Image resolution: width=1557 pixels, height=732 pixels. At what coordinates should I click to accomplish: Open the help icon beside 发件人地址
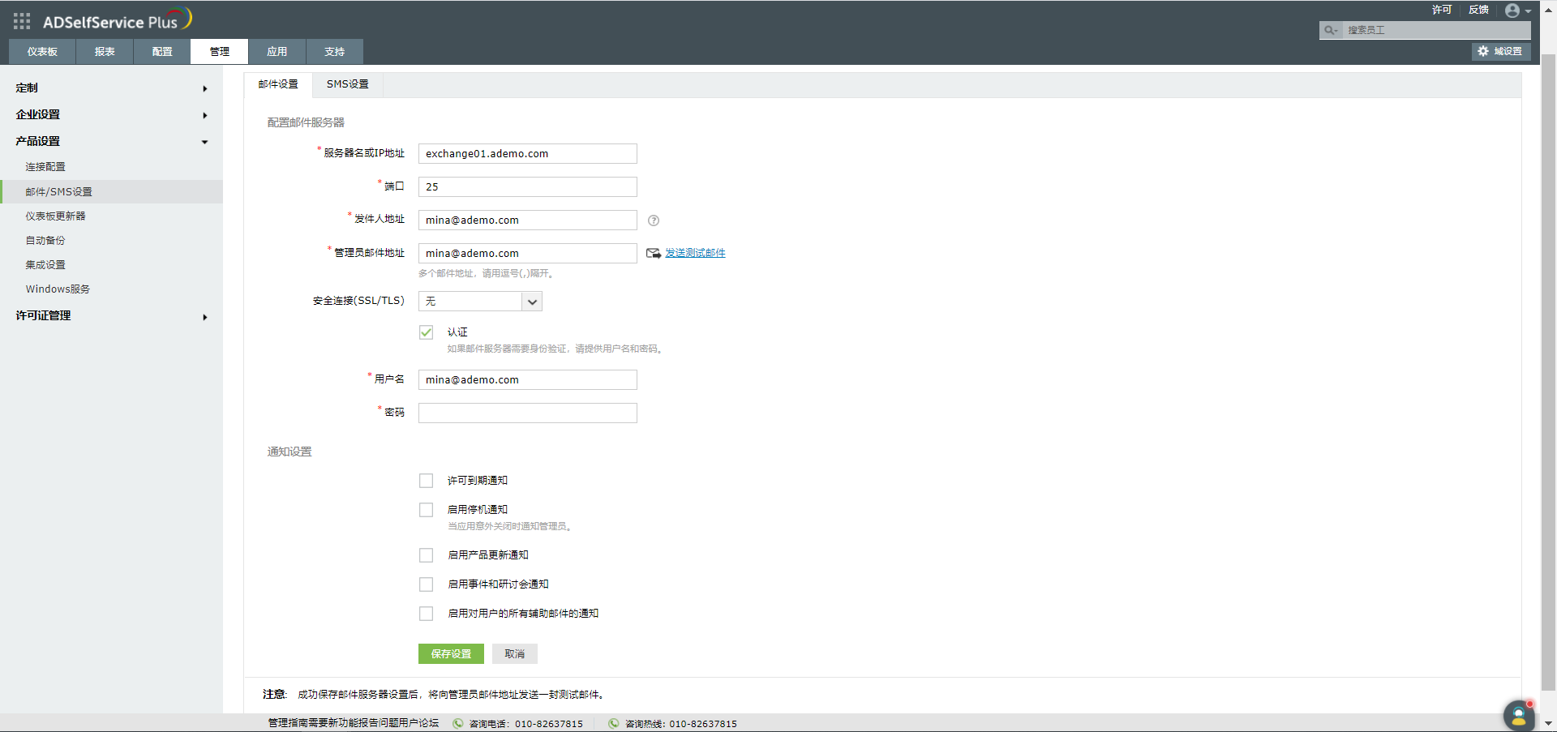[654, 220]
